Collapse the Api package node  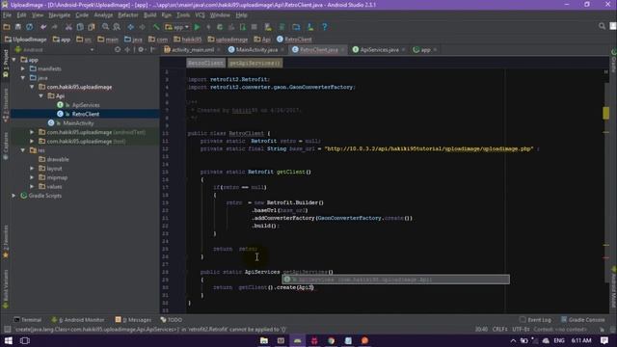pyautogui.click(x=40, y=96)
